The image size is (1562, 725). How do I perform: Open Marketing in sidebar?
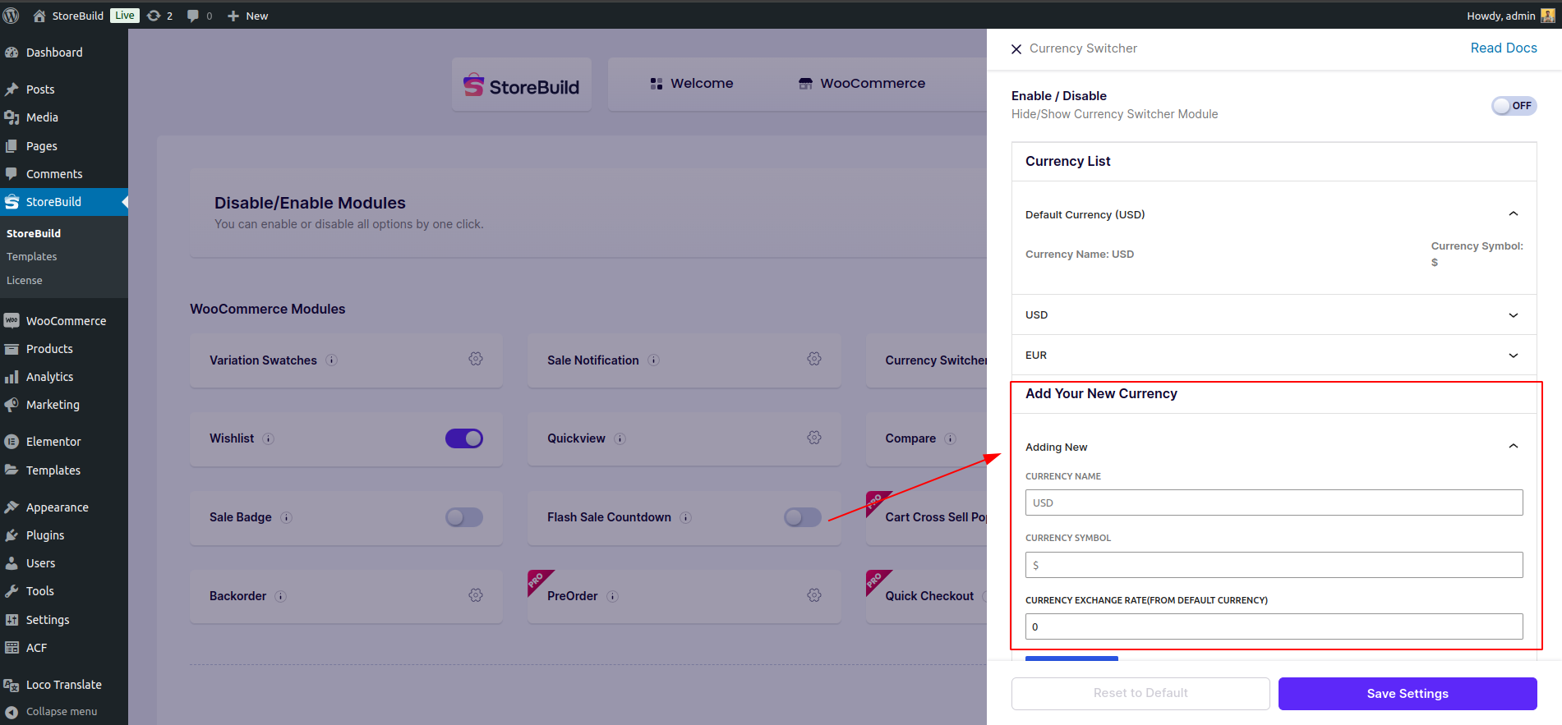(64, 405)
